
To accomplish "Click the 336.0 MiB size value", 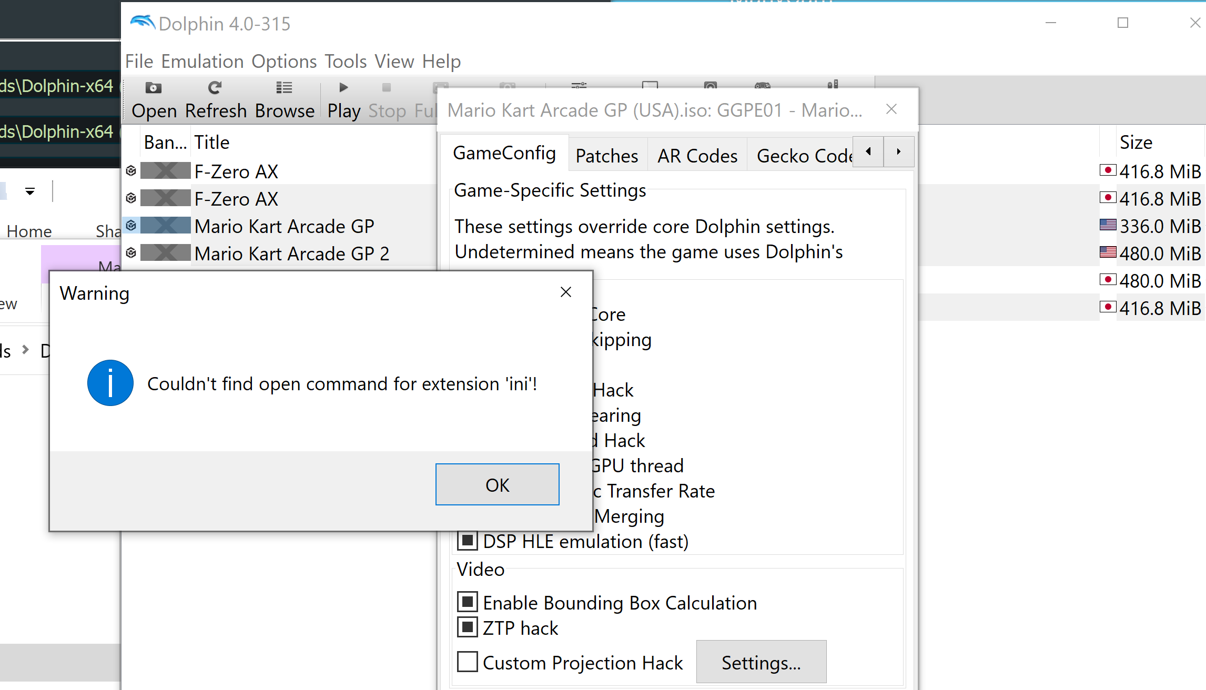I will point(1160,226).
